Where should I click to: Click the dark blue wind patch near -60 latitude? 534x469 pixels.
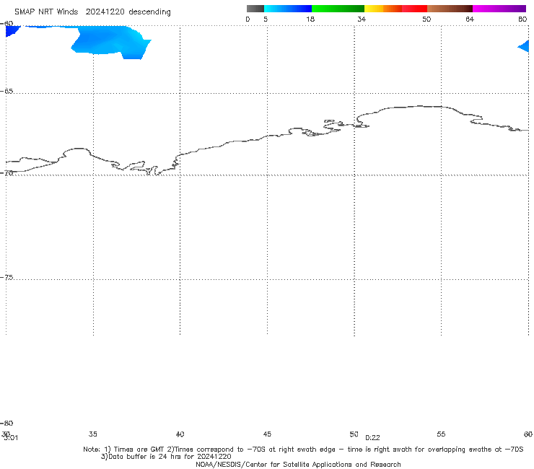(12, 30)
